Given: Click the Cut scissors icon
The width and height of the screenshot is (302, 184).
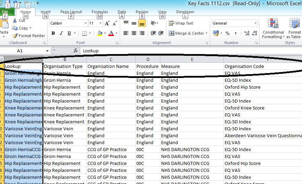Looking at the screenshot, I should pos(15,20).
